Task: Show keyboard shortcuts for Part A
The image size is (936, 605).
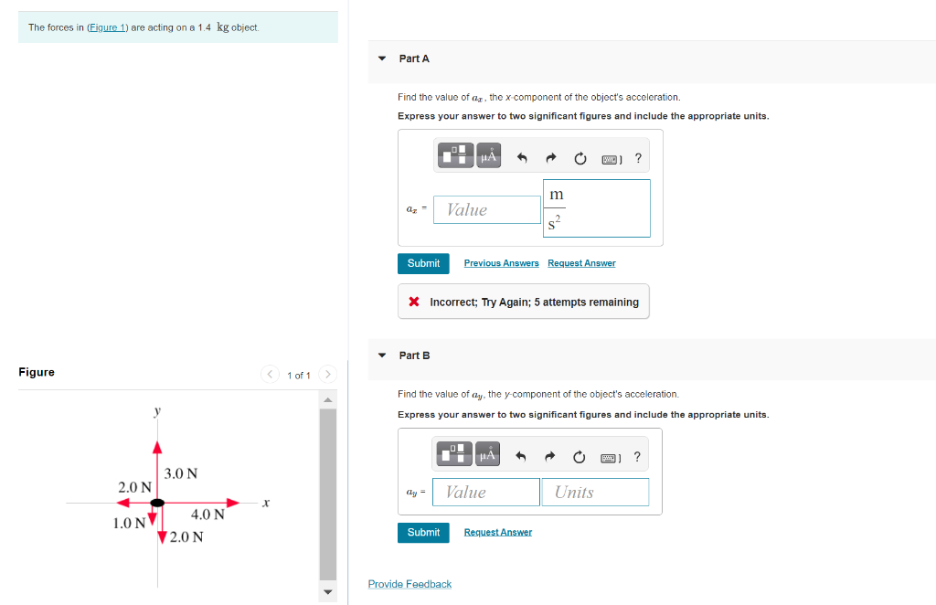Action: tap(612, 159)
